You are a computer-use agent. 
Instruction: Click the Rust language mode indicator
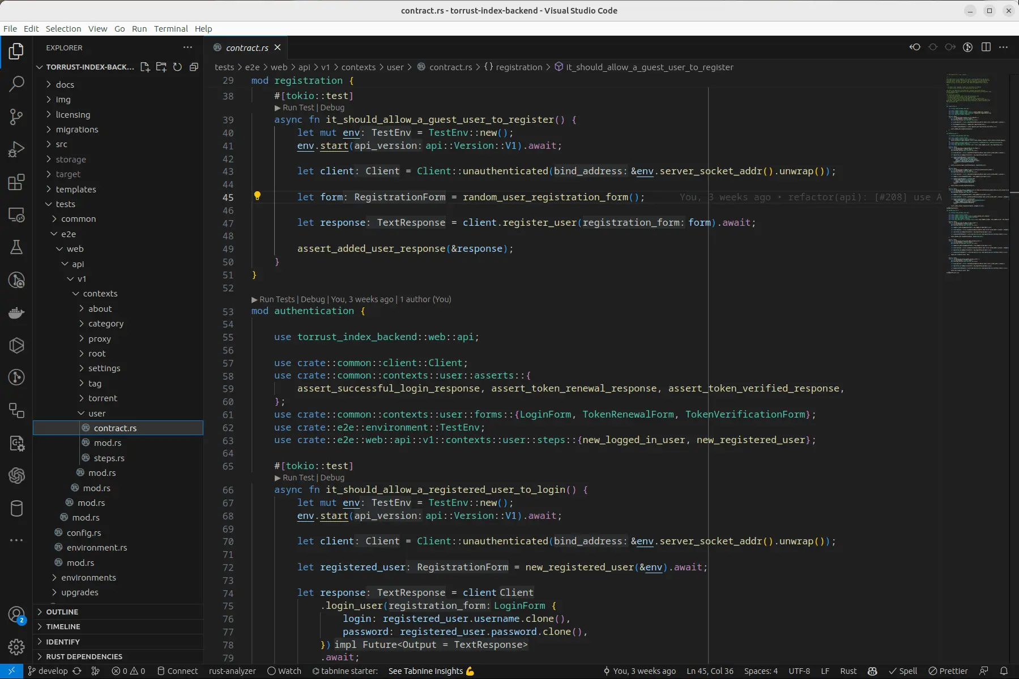[x=848, y=671]
